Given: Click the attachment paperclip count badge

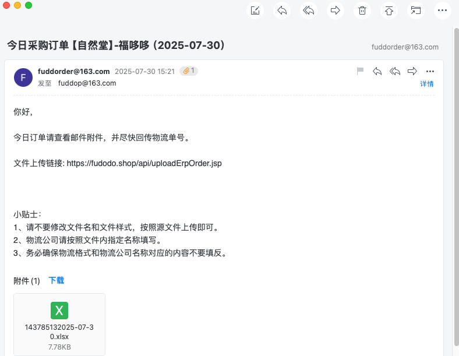Looking at the screenshot, I should (189, 71).
